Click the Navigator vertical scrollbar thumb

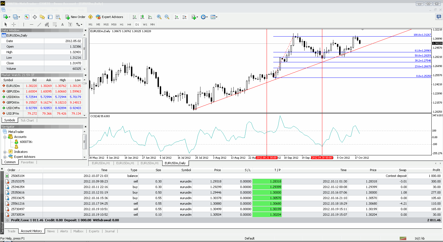click(85, 141)
